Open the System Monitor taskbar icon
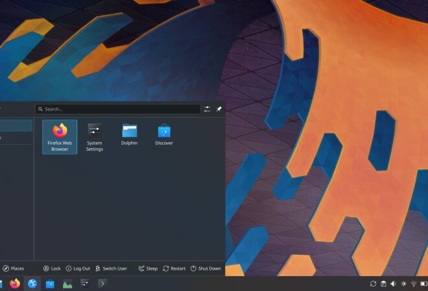The image size is (428, 291). [67, 284]
